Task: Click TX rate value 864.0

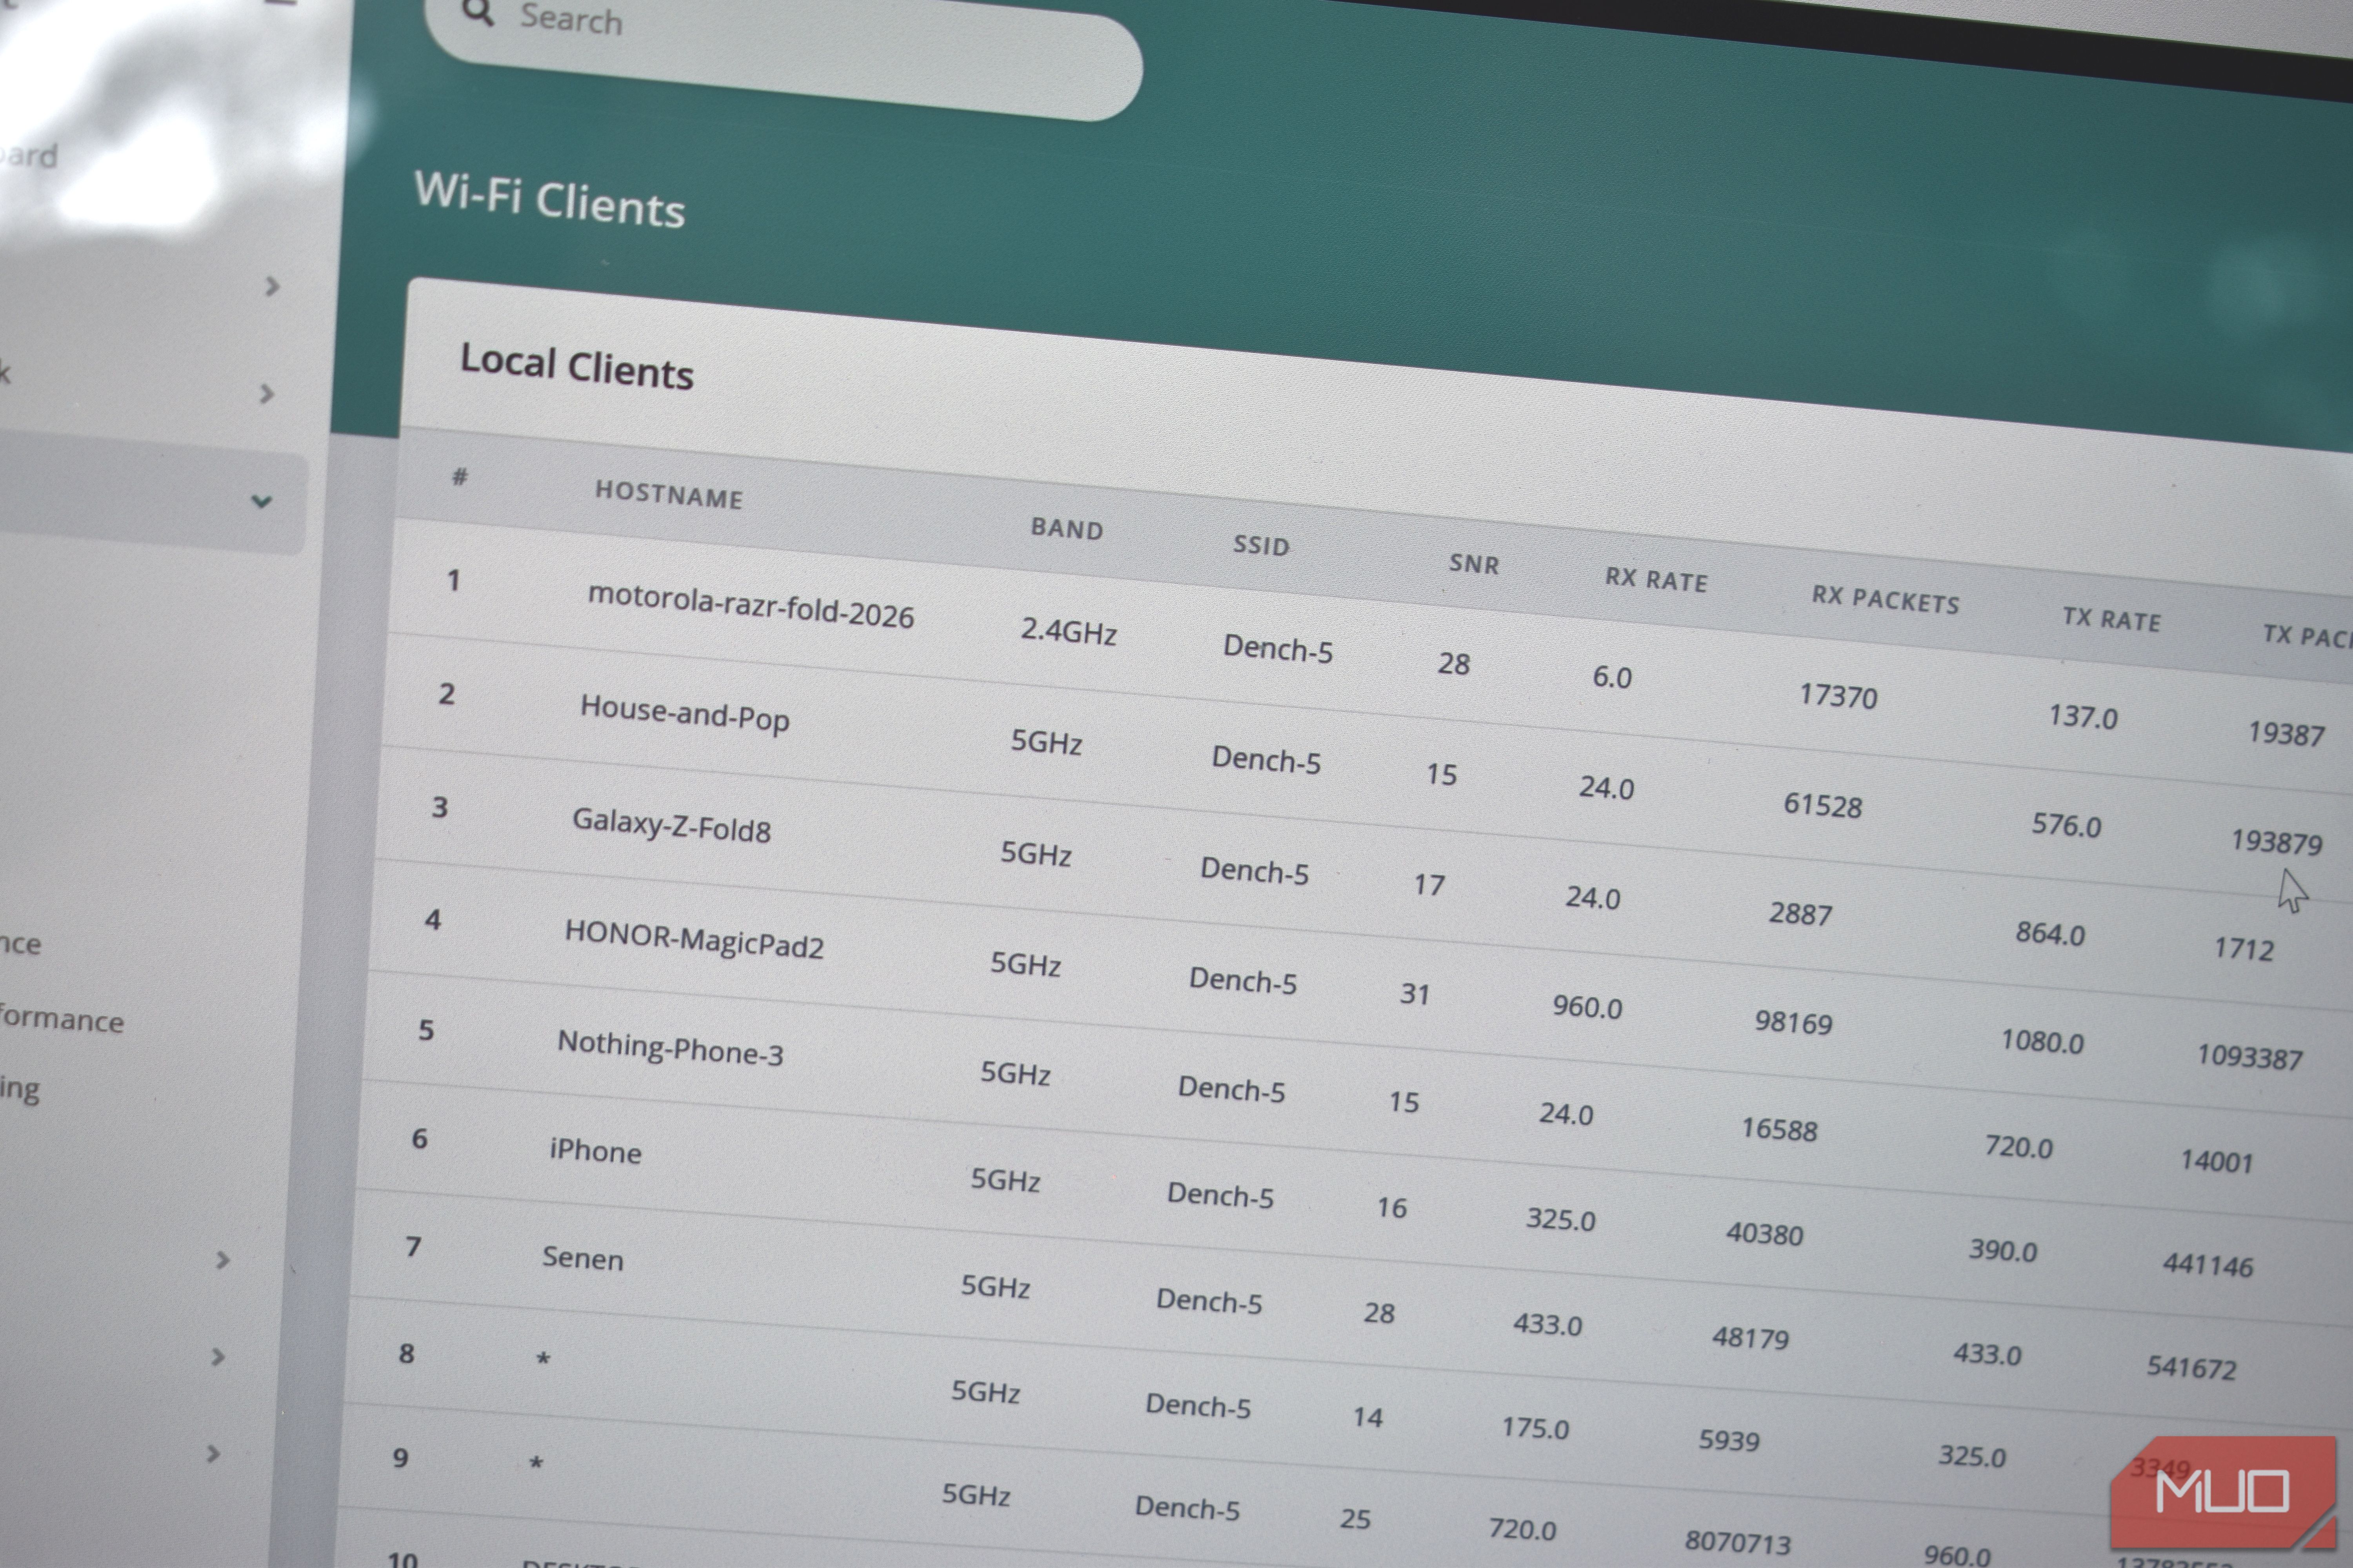Action: 2050,934
